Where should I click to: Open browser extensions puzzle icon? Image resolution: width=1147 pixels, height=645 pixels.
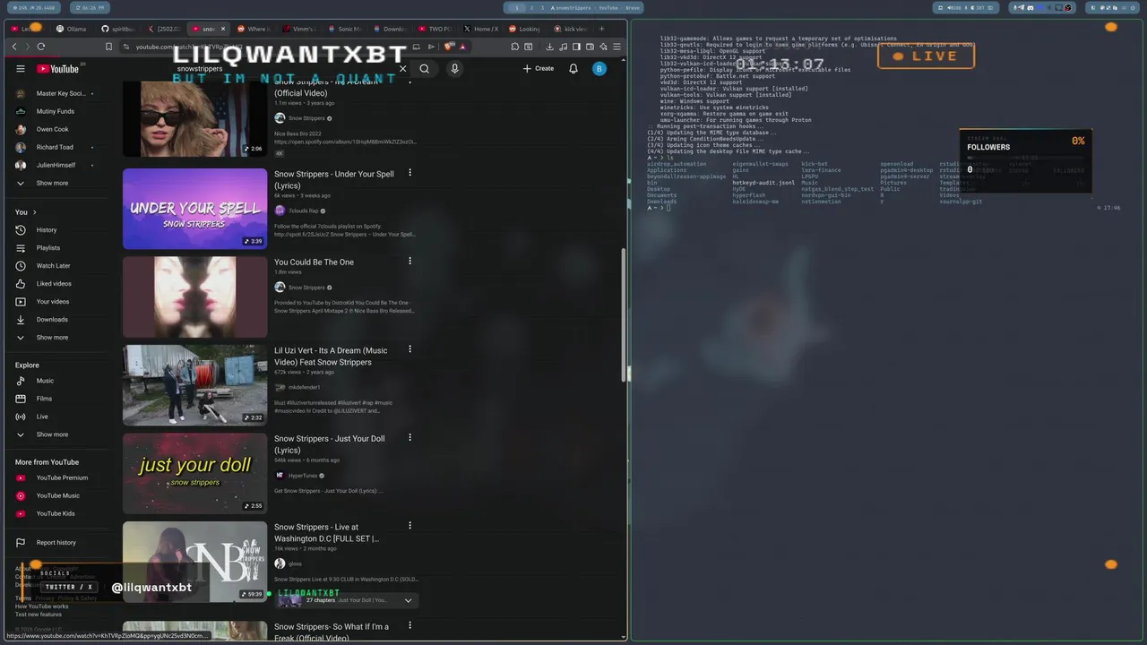click(x=514, y=47)
